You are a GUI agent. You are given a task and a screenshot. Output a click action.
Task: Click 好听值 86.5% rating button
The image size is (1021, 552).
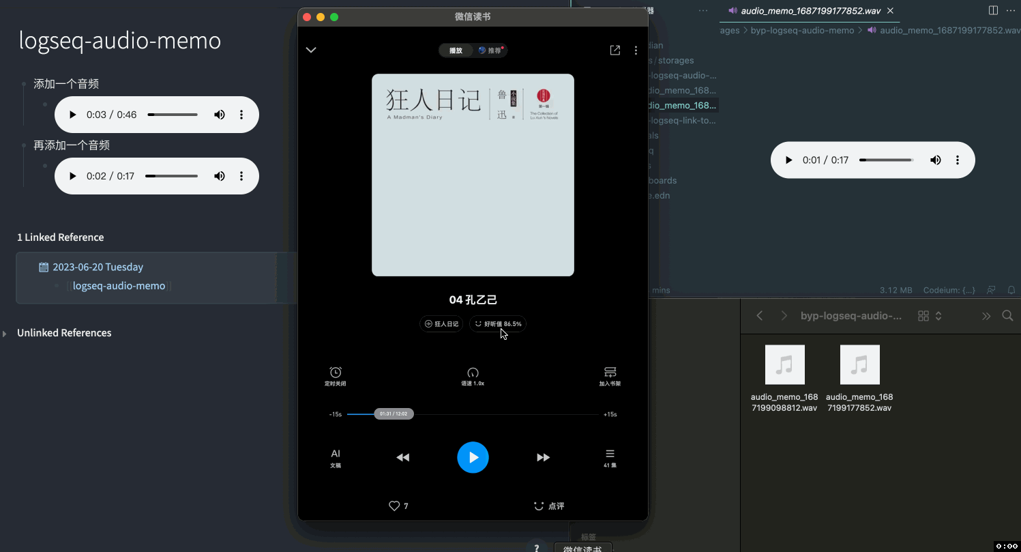pyautogui.click(x=498, y=324)
